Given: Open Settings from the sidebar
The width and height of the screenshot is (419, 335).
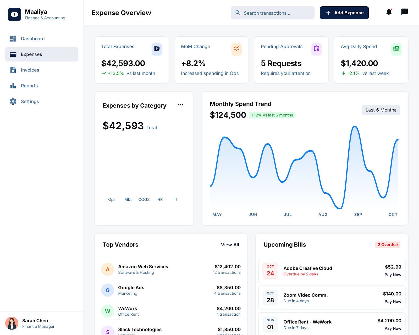Looking at the screenshot, I should pyautogui.click(x=30, y=101).
